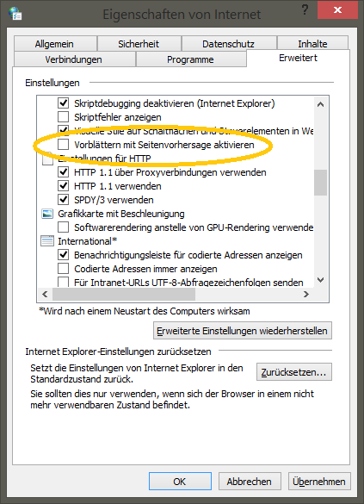This screenshot has width=364, height=504.
Task: Uncheck Benachrichtigungsleiste für codierte Adressen anzeigen
Action: click(63, 255)
